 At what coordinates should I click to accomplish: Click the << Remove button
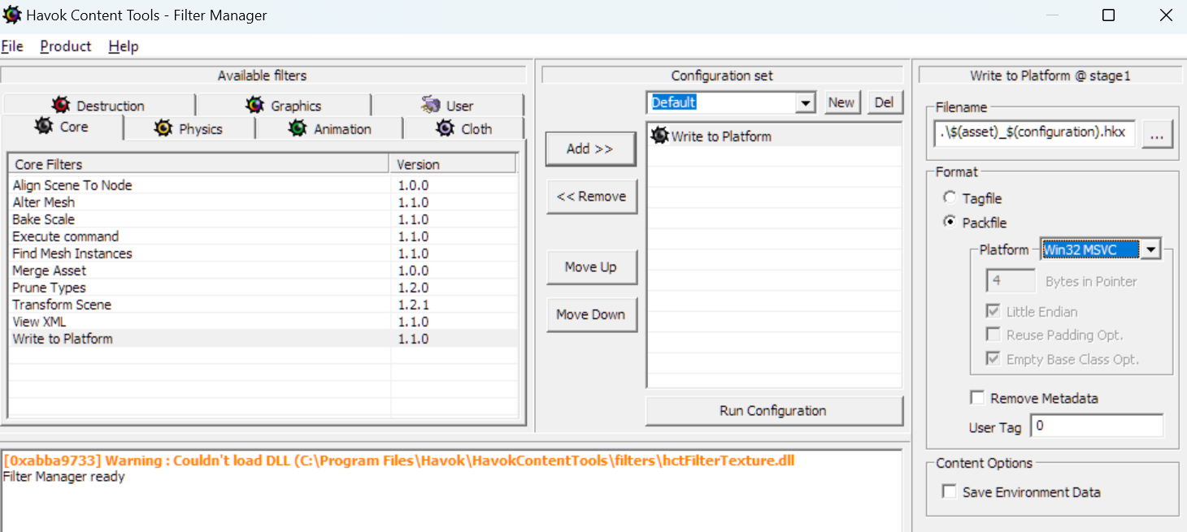[590, 196]
